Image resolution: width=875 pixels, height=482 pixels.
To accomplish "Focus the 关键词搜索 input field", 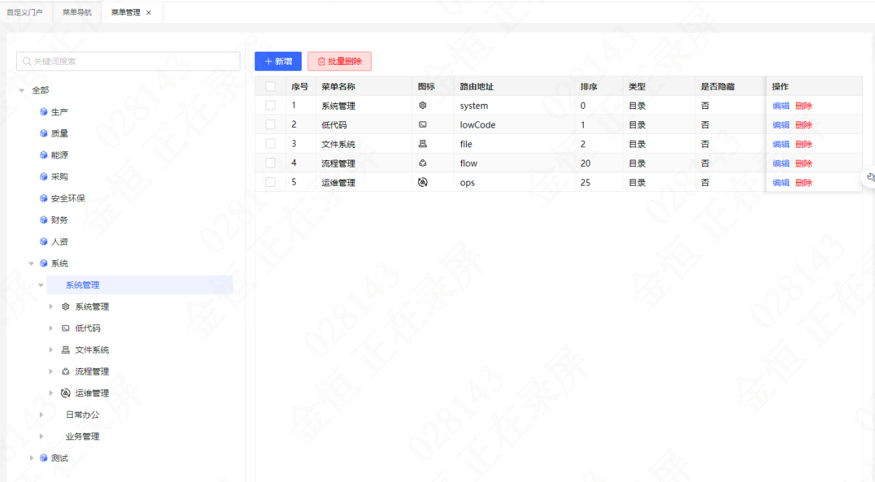I will click(128, 61).
